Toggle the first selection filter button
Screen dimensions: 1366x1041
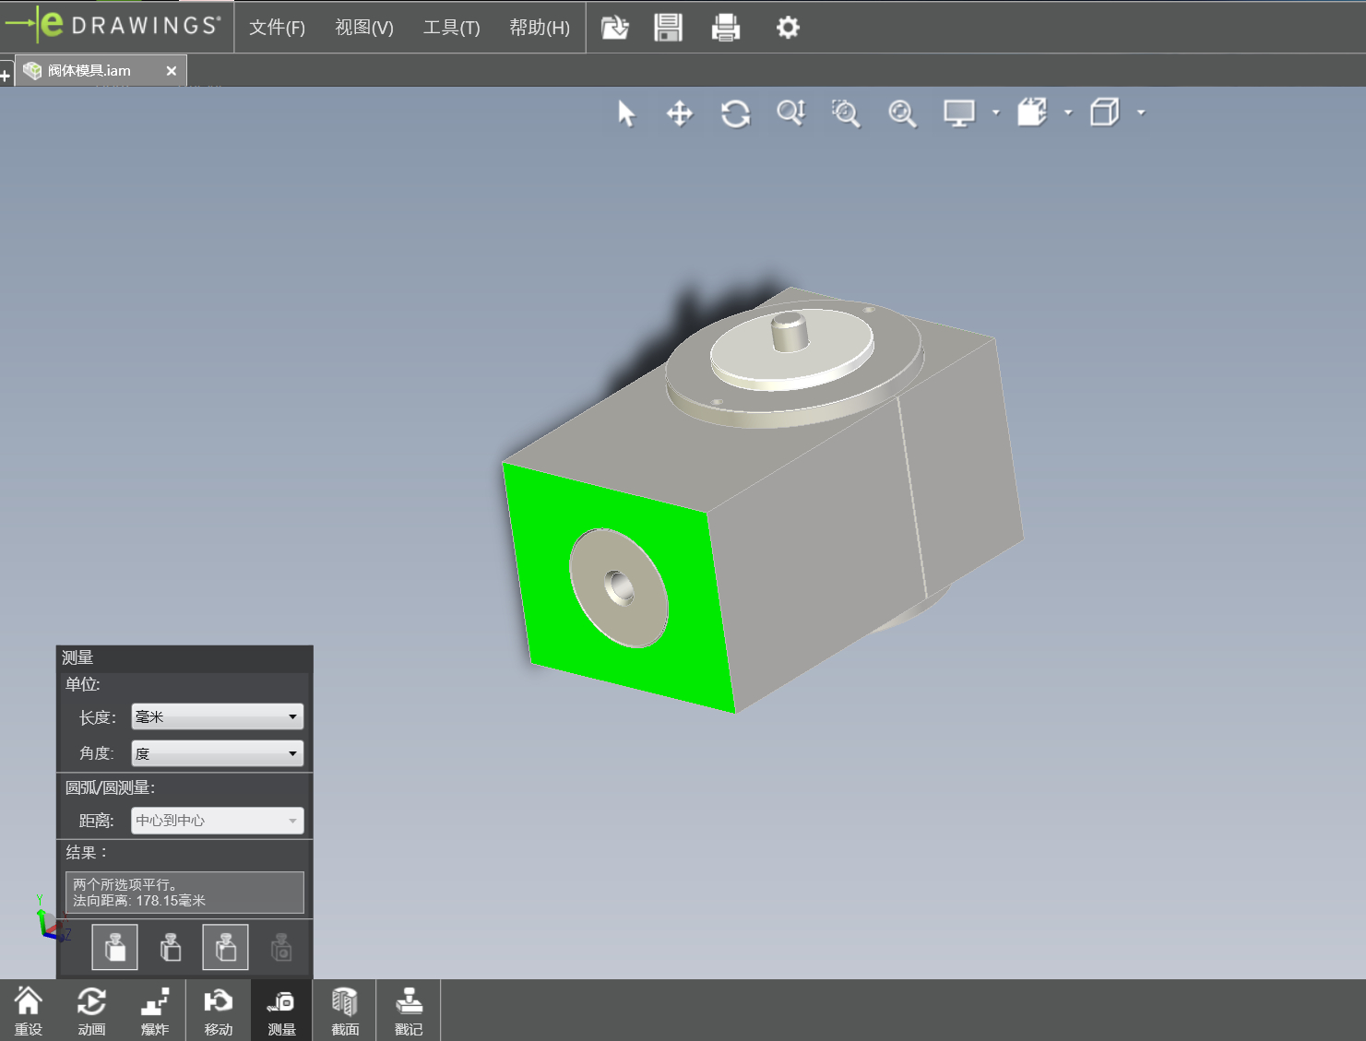coord(115,947)
